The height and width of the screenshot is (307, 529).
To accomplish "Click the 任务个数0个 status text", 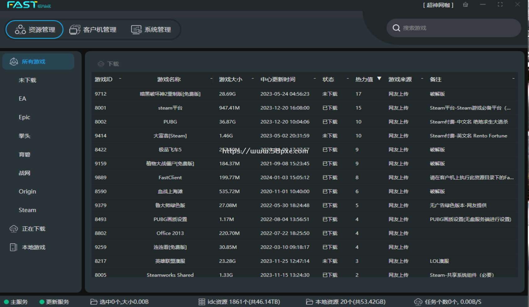I will click(453, 302).
